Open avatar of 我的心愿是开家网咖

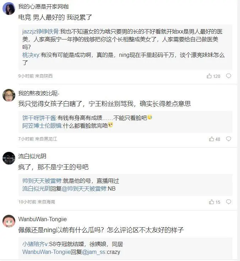(9, 9)
